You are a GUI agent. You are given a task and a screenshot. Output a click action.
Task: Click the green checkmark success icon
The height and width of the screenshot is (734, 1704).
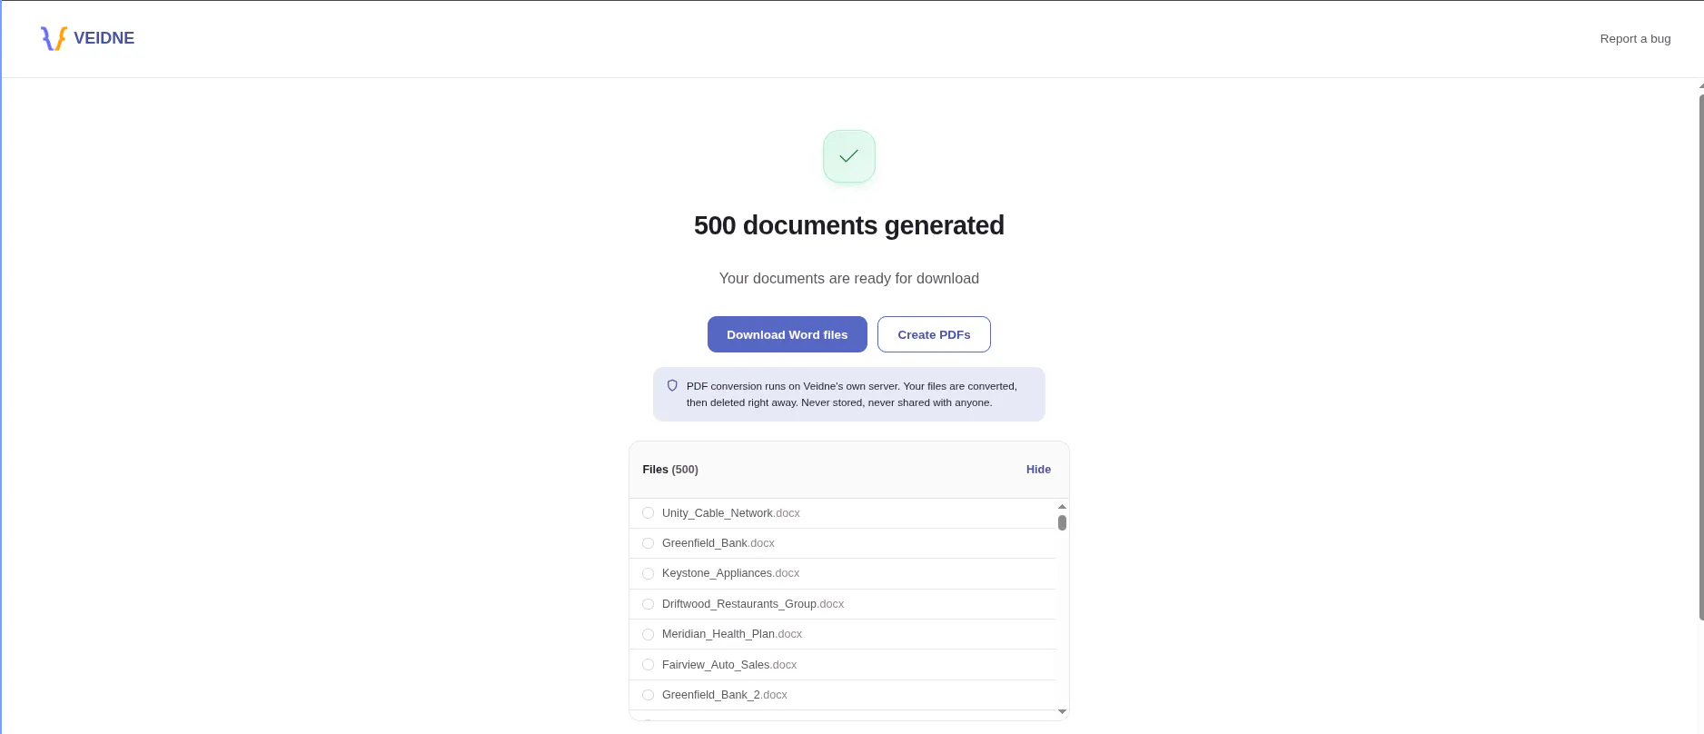coord(849,156)
